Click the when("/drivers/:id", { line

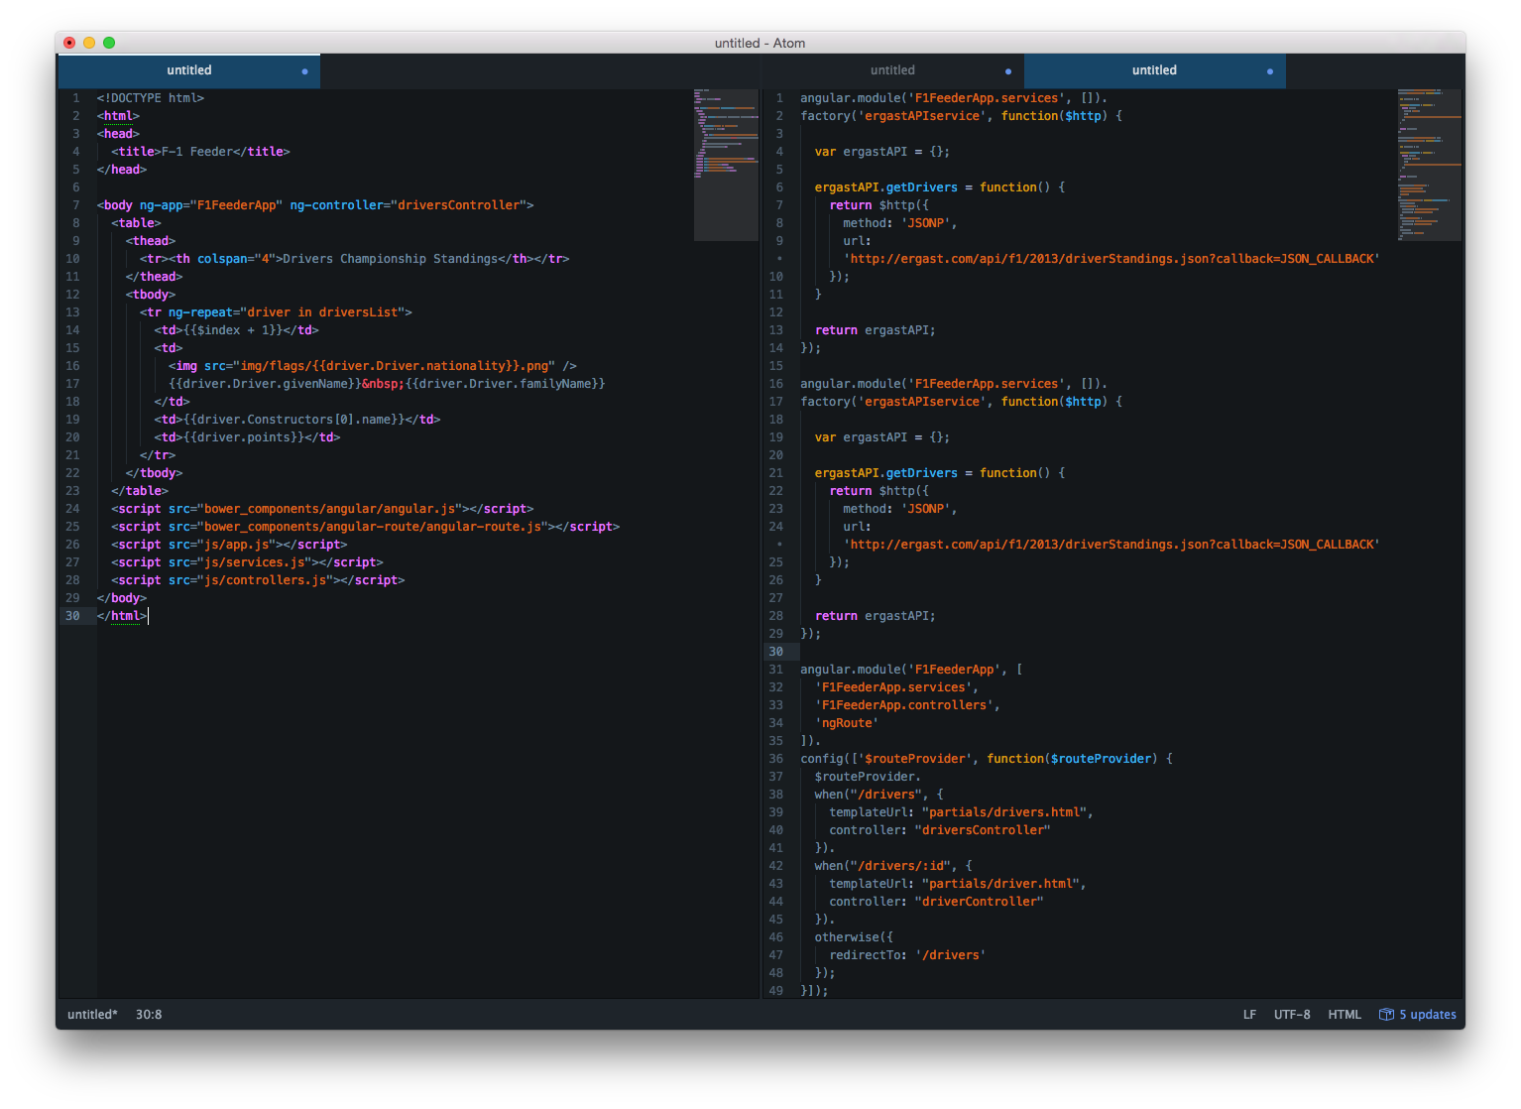[x=893, y=866]
